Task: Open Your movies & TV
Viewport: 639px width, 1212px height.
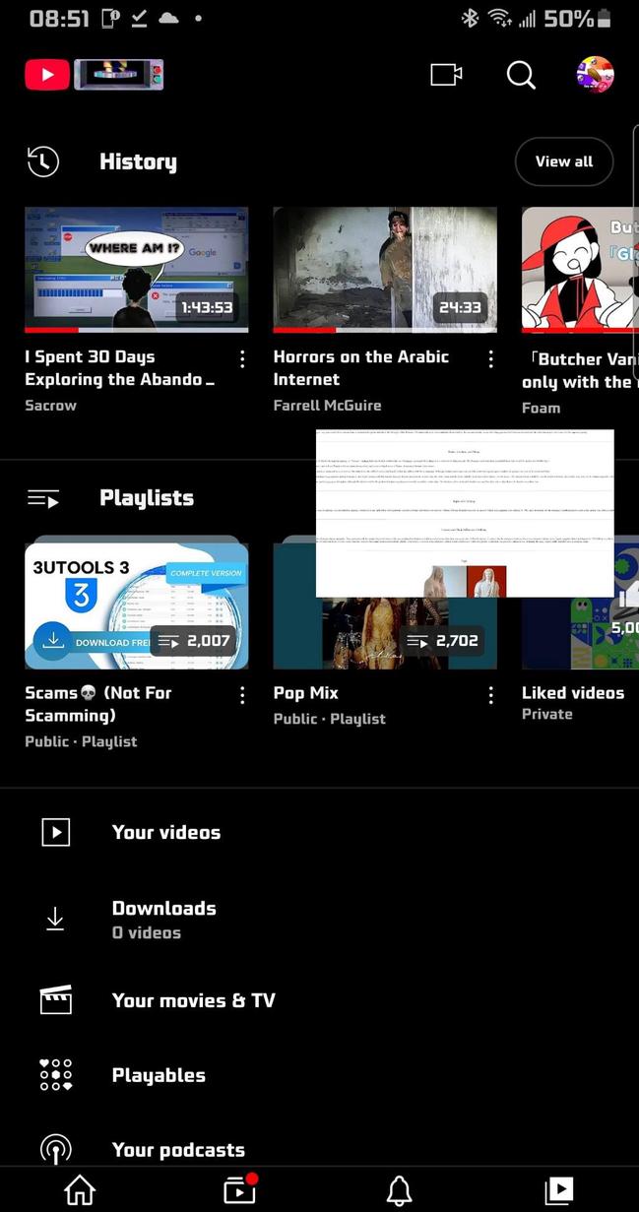Action: pos(193,1000)
